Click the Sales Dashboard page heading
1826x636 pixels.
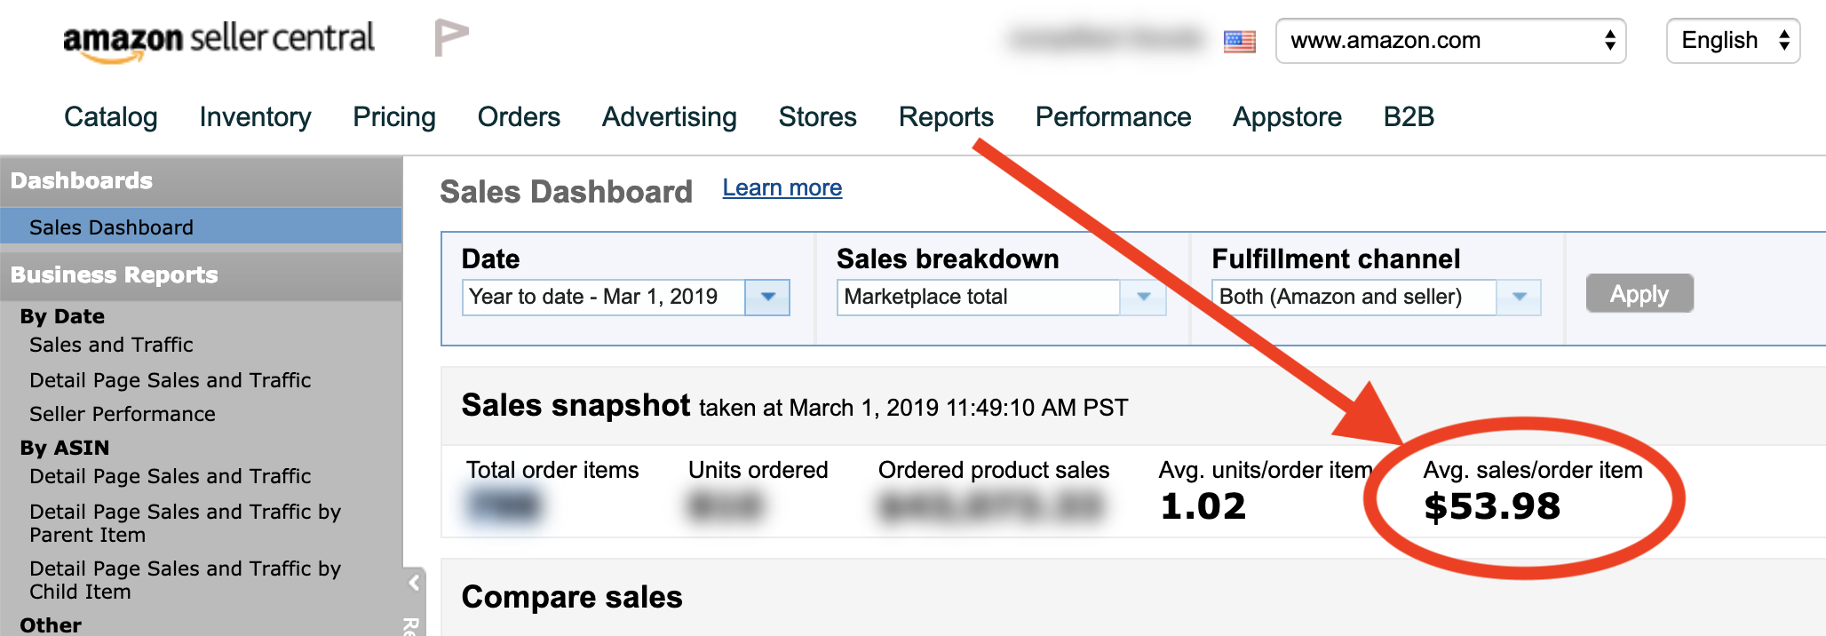coord(566,192)
